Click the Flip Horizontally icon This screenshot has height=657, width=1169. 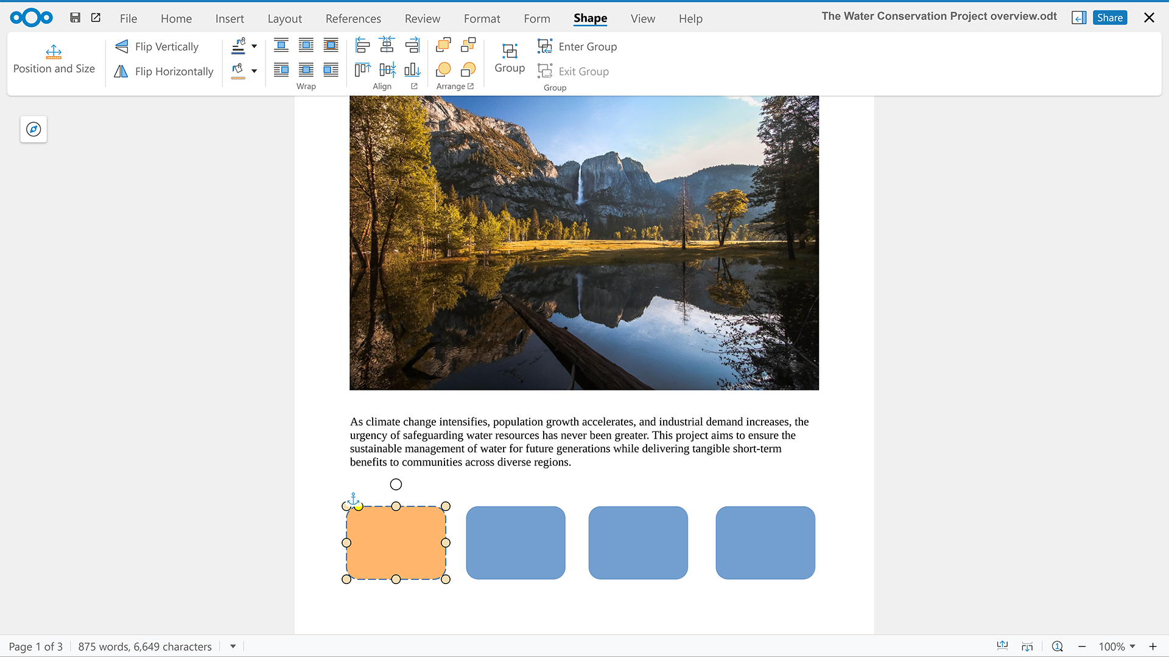pyautogui.click(x=121, y=72)
